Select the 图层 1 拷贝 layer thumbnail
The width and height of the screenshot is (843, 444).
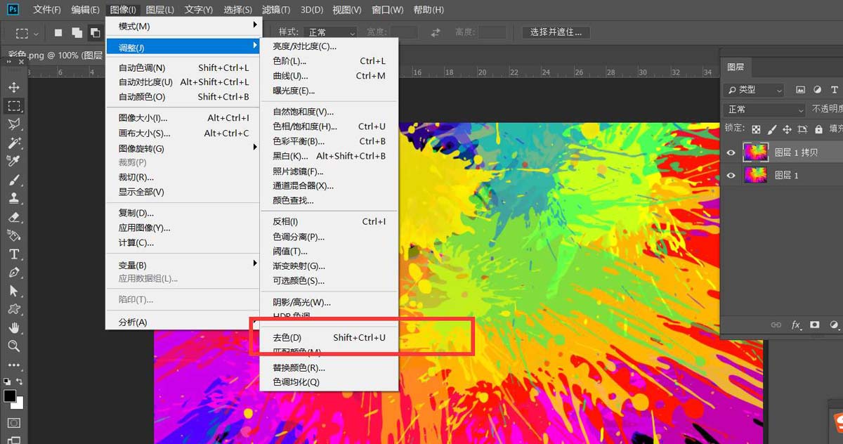756,152
